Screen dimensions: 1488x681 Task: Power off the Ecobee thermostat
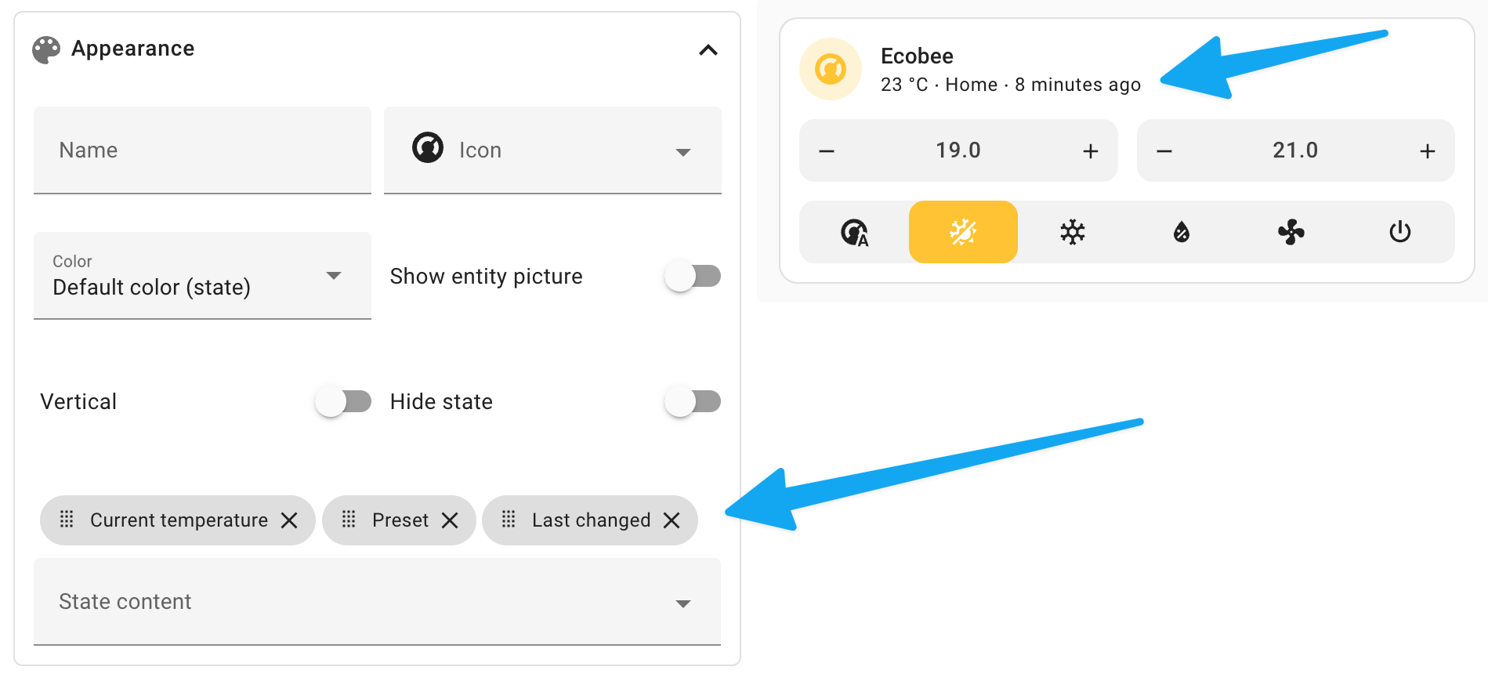[1400, 232]
